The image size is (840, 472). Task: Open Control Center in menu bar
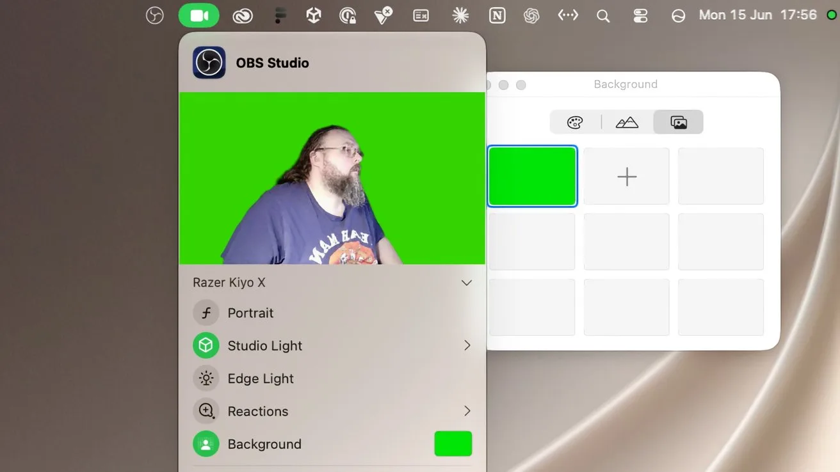point(640,16)
